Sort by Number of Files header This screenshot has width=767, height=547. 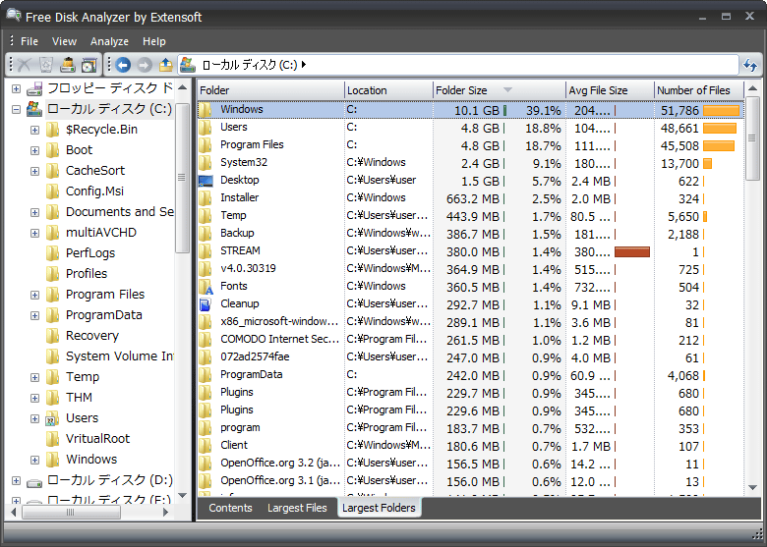coord(699,90)
